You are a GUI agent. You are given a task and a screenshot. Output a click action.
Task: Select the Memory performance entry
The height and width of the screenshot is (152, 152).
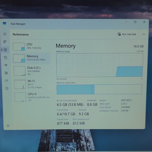[31, 58]
